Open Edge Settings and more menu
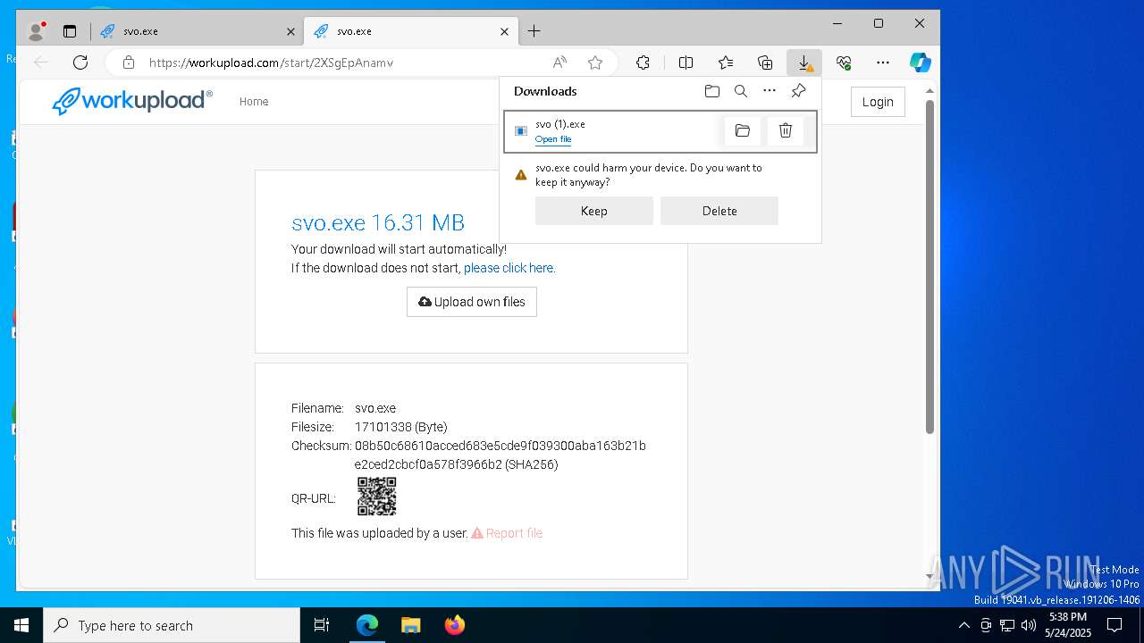 (883, 63)
